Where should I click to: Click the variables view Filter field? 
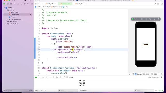click(68, 91)
